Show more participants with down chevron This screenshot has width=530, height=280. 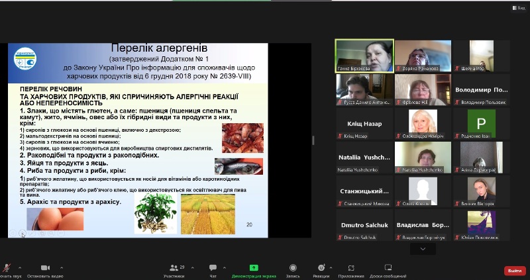423,248
